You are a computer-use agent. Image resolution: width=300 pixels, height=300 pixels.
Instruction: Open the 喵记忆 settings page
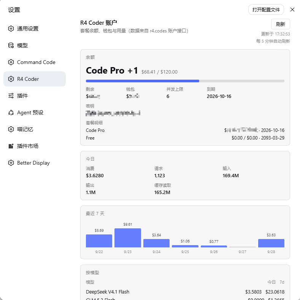(x=35, y=129)
